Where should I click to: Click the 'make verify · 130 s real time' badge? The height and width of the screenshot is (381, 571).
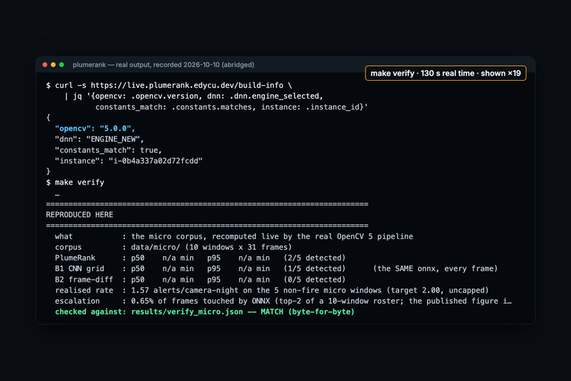tap(446, 73)
